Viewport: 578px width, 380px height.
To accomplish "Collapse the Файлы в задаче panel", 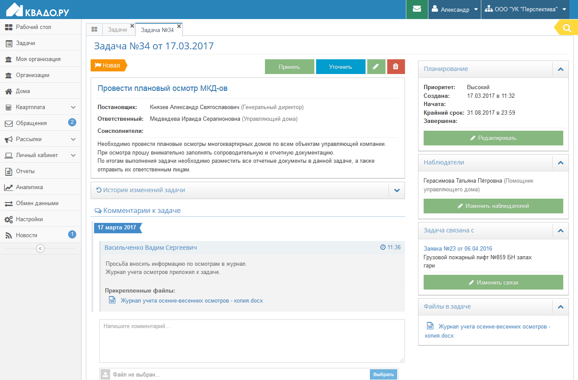I will click(x=561, y=307).
